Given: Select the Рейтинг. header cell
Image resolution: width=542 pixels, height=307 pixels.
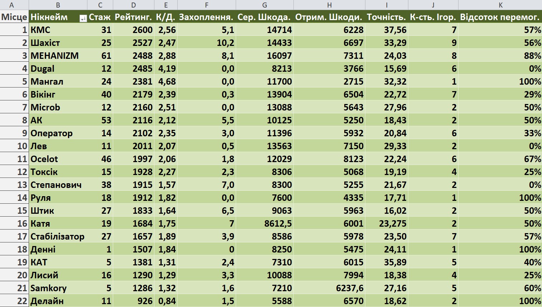Looking at the screenshot, I should tap(133, 17).
